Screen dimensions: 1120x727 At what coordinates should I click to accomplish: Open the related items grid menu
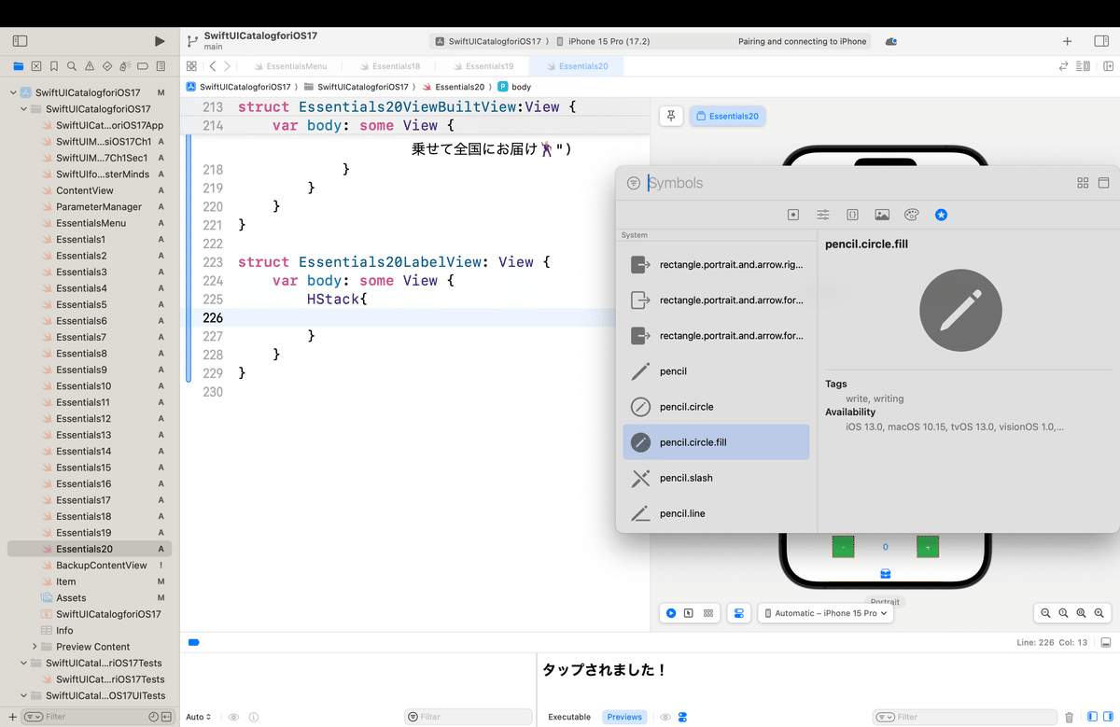coord(191,66)
